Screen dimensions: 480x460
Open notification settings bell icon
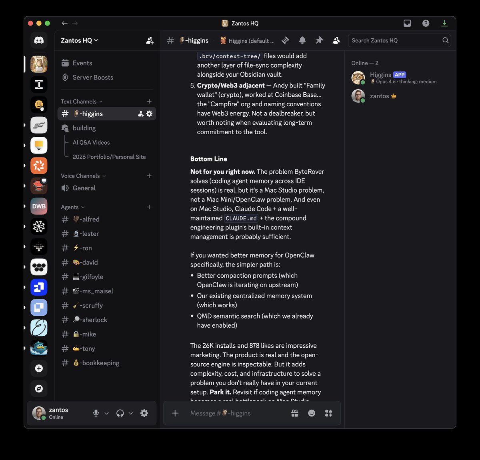coord(302,40)
